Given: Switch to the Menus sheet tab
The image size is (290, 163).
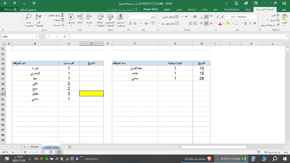Looking at the screenshot, I should pos(35,147).
